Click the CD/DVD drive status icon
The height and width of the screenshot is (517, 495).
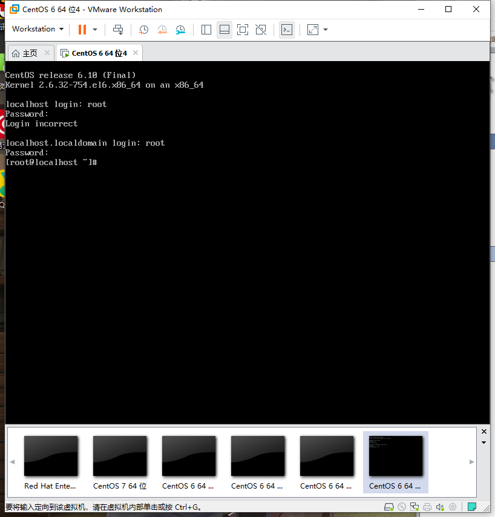coord(402,507)
